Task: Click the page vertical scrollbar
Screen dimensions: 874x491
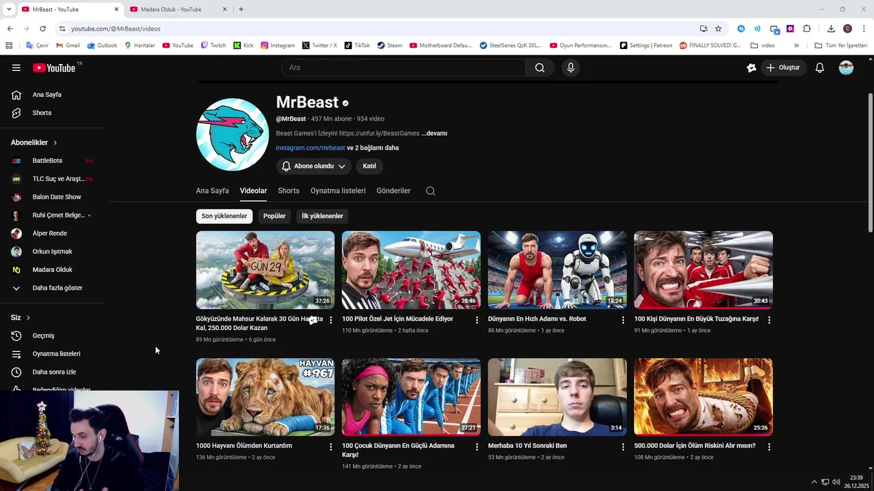Action: (x=870, y=164)
